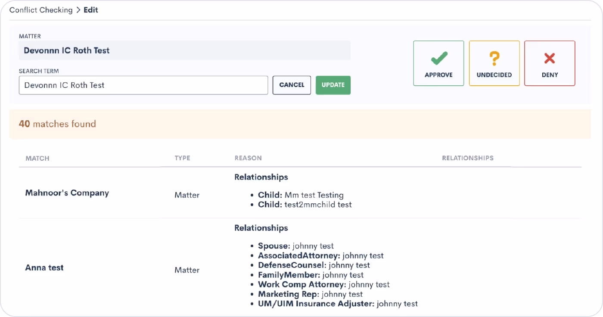This screenshot has height=317, width=603.
Task: Click the Matter name field 'Devonnn IC Roth Test'
Action: [x=185, y=50]
